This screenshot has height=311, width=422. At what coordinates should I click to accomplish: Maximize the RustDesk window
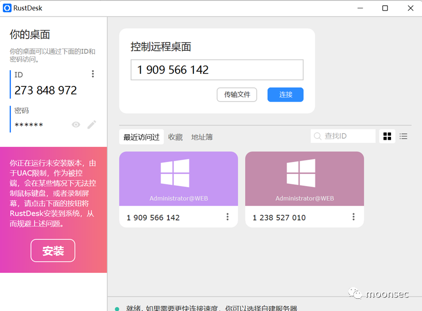[385, 8]
